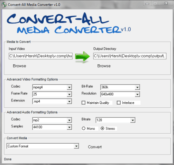Click the Extension label
Screen dimensions: 174x165
tap(18, 100)
